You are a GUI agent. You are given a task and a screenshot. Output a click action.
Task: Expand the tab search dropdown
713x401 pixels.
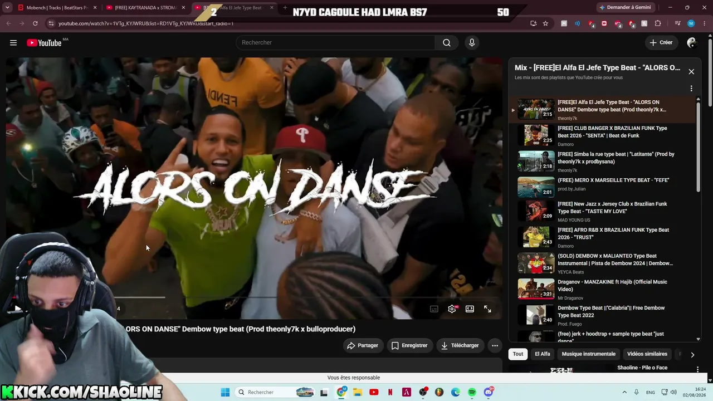pyautogui.click(x=8, y=8)
